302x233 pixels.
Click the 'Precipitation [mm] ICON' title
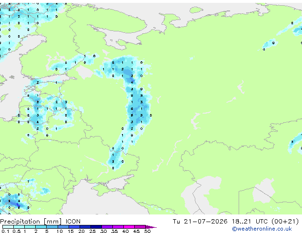coord(40,222)
